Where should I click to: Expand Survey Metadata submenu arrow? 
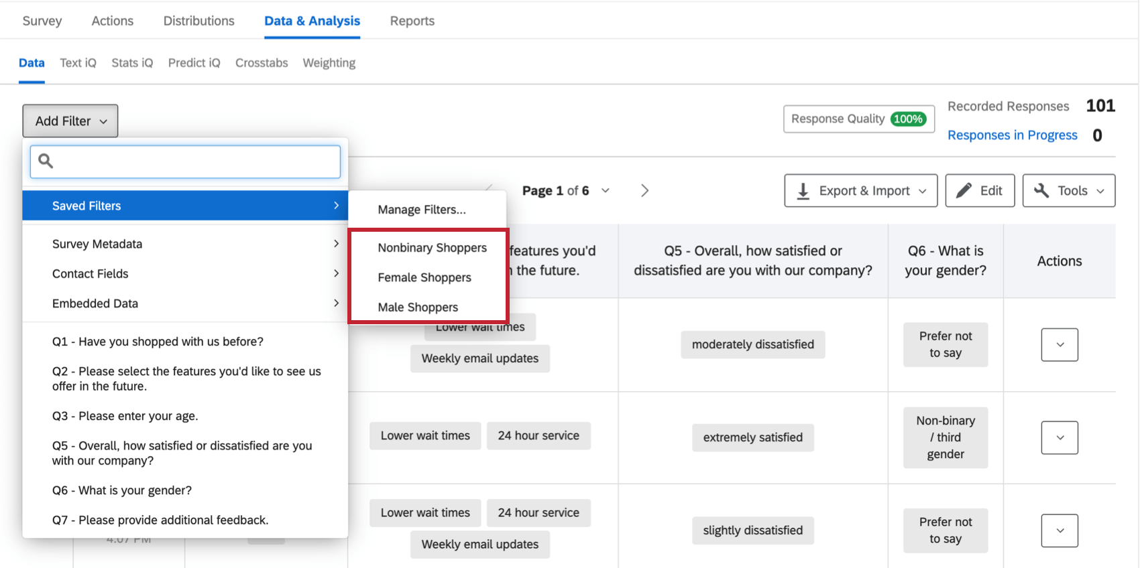336,244
